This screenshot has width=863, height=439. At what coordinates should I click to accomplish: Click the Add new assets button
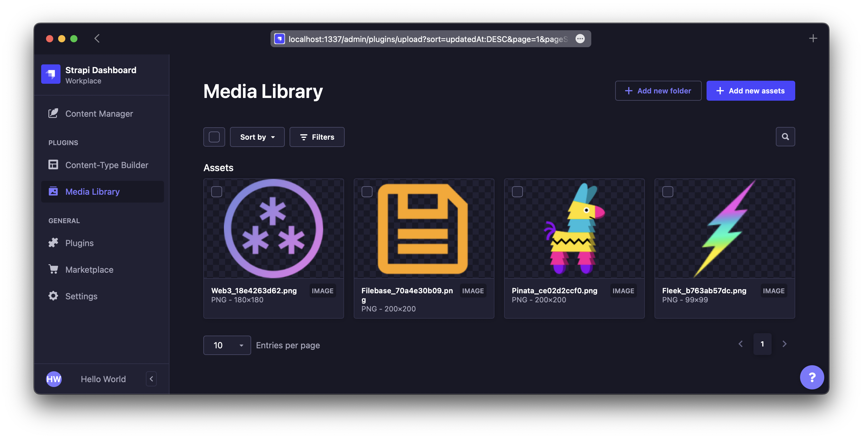pos(750,91)
